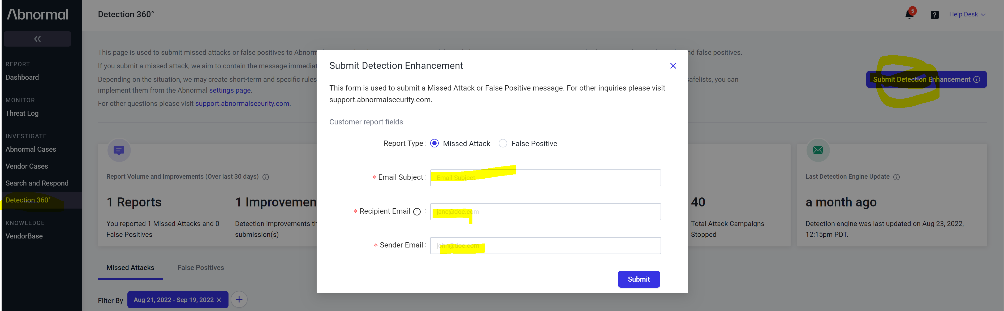1004x311 pixels.
Task: Click the notification bell icon
Action: [x=909, y=14]
